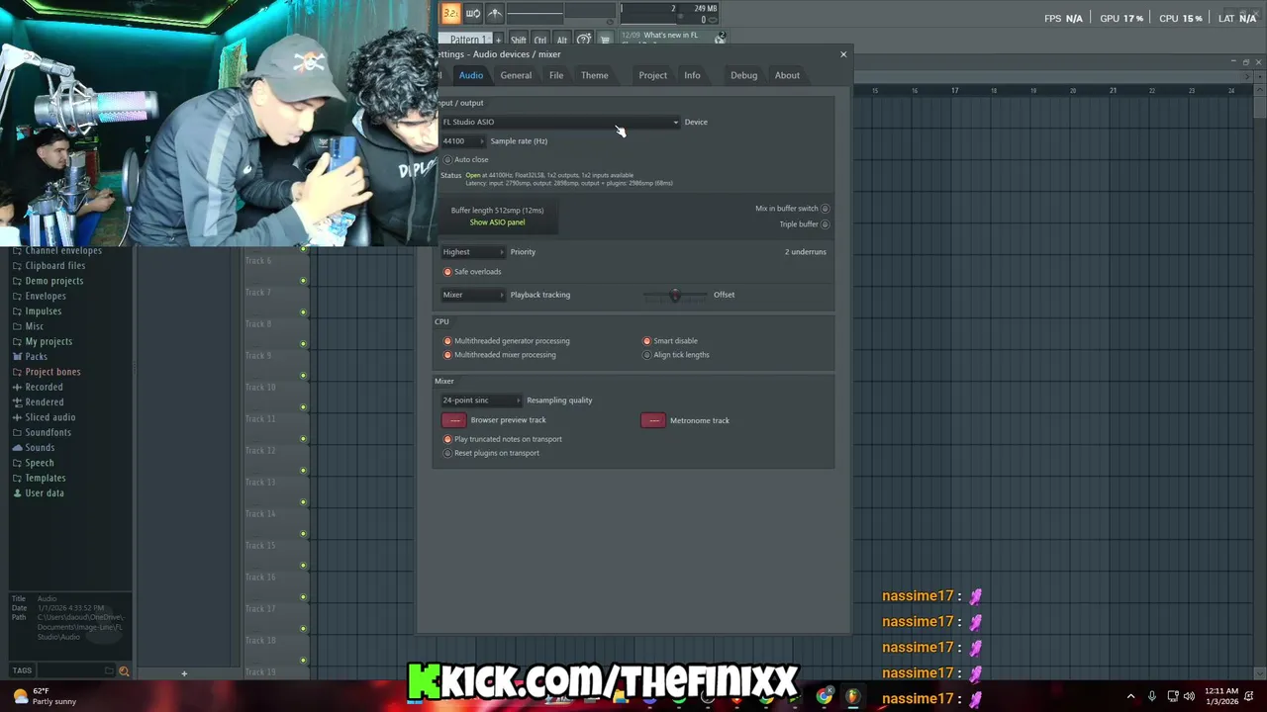Expand the Demo projects folder

click(x=48, y=281)
